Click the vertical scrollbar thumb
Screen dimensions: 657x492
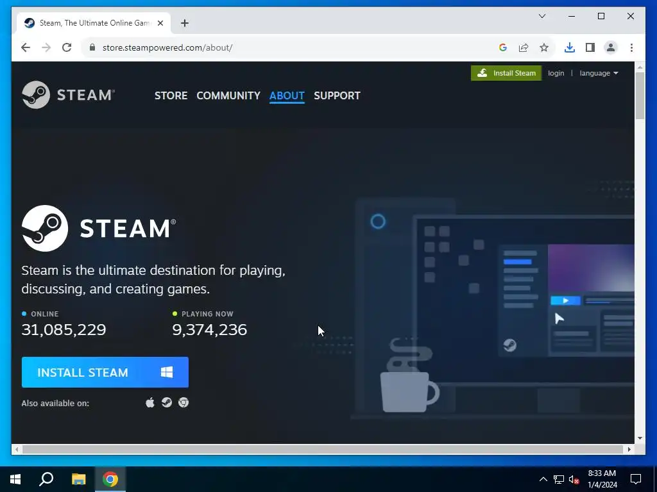tap(640, 96)
